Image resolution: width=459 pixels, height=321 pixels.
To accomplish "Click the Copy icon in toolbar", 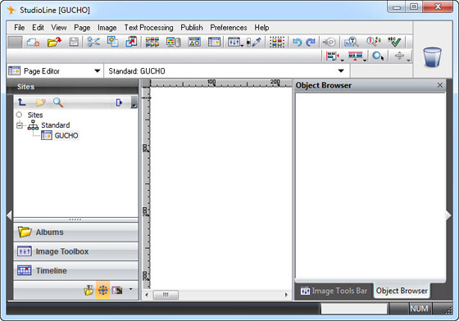I will 113,42.
